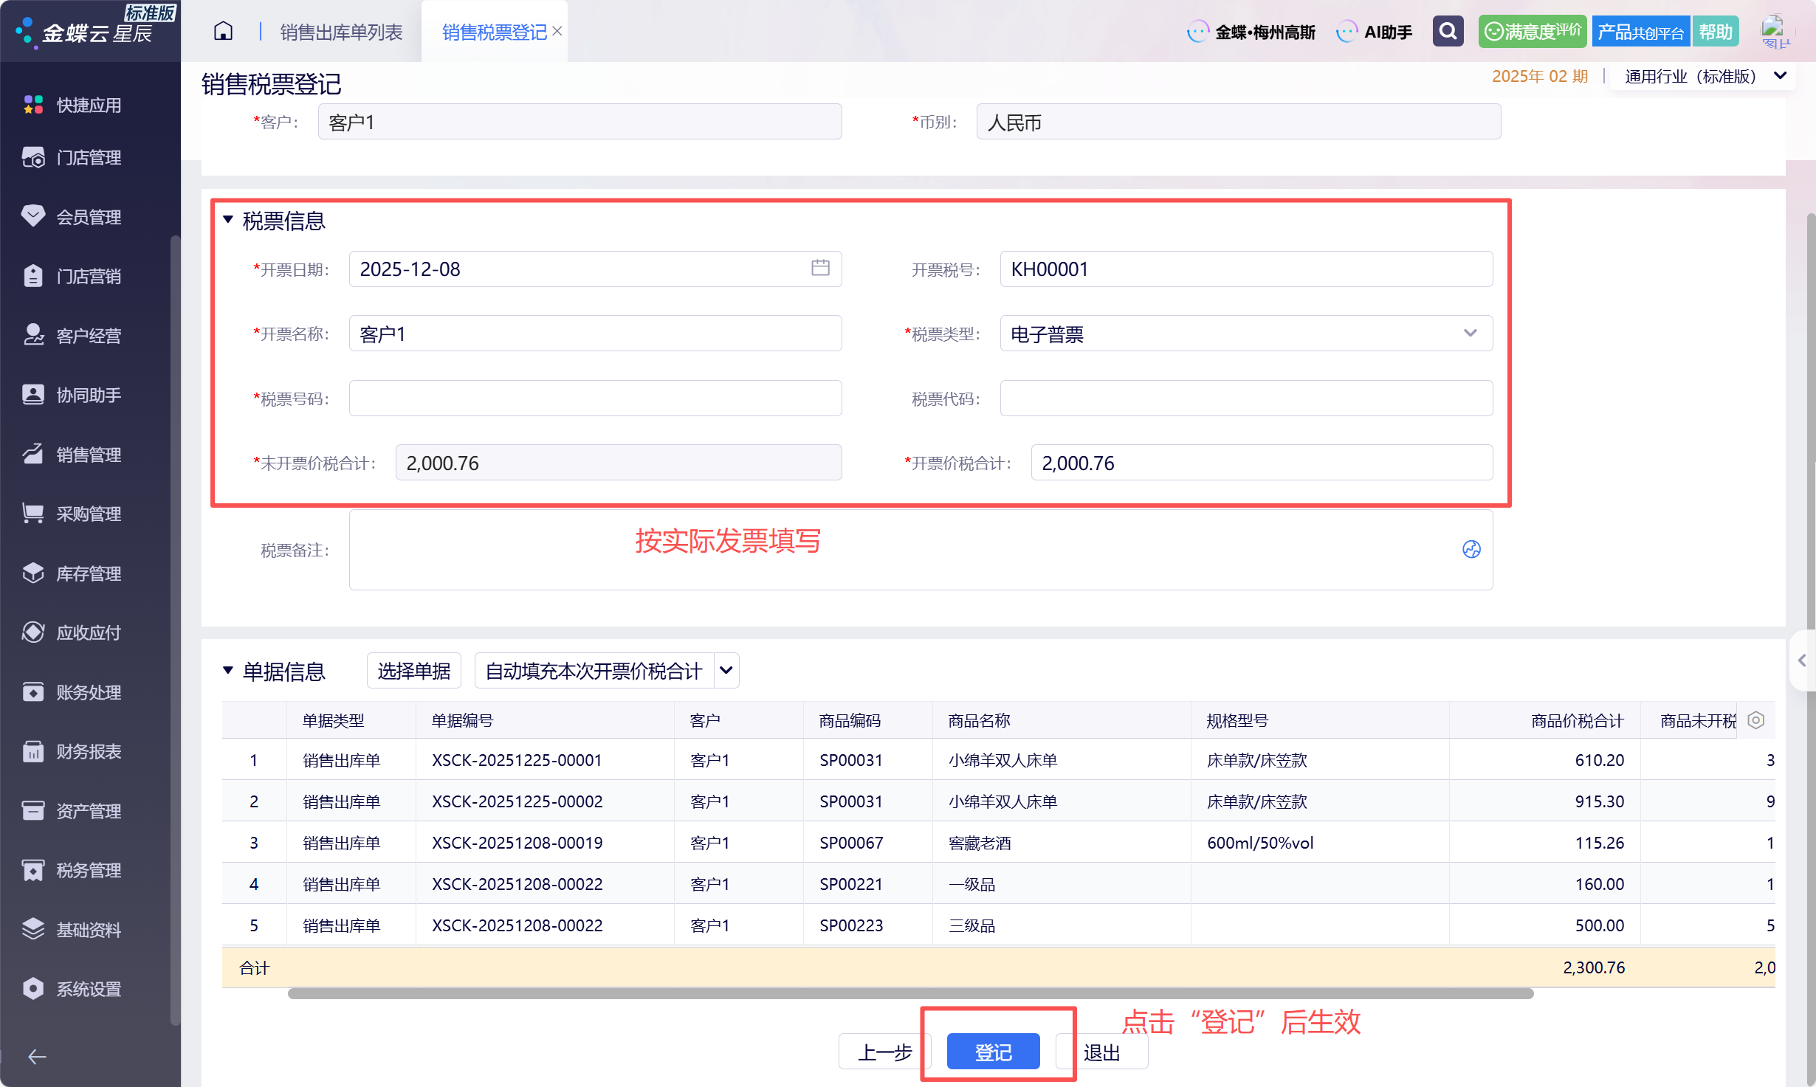The image size is (1816, 1087).
Task: Open the search magnifier icon
Action: [x=1448, y=31]
